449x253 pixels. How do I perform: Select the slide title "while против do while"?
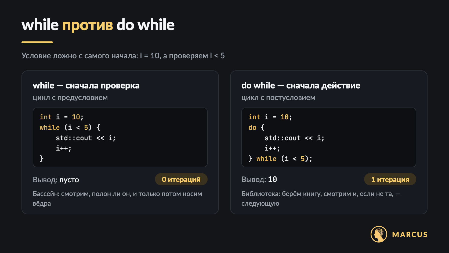[x=98, y=25]
